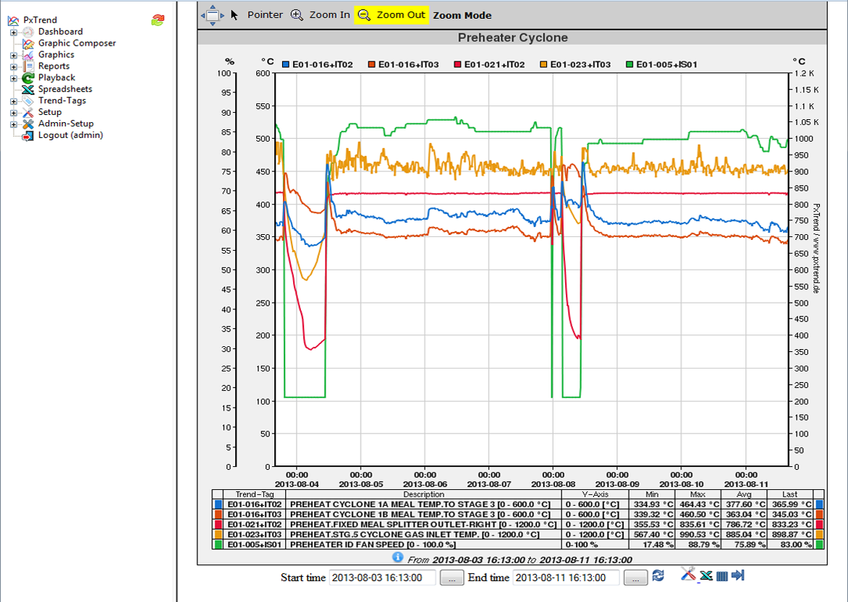Export the trend data with the Excel icon
The image size is (848, 602).
705,576
